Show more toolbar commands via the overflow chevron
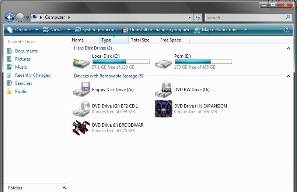Viewport: 297px width, 192px height. click(x=246, y=30)
